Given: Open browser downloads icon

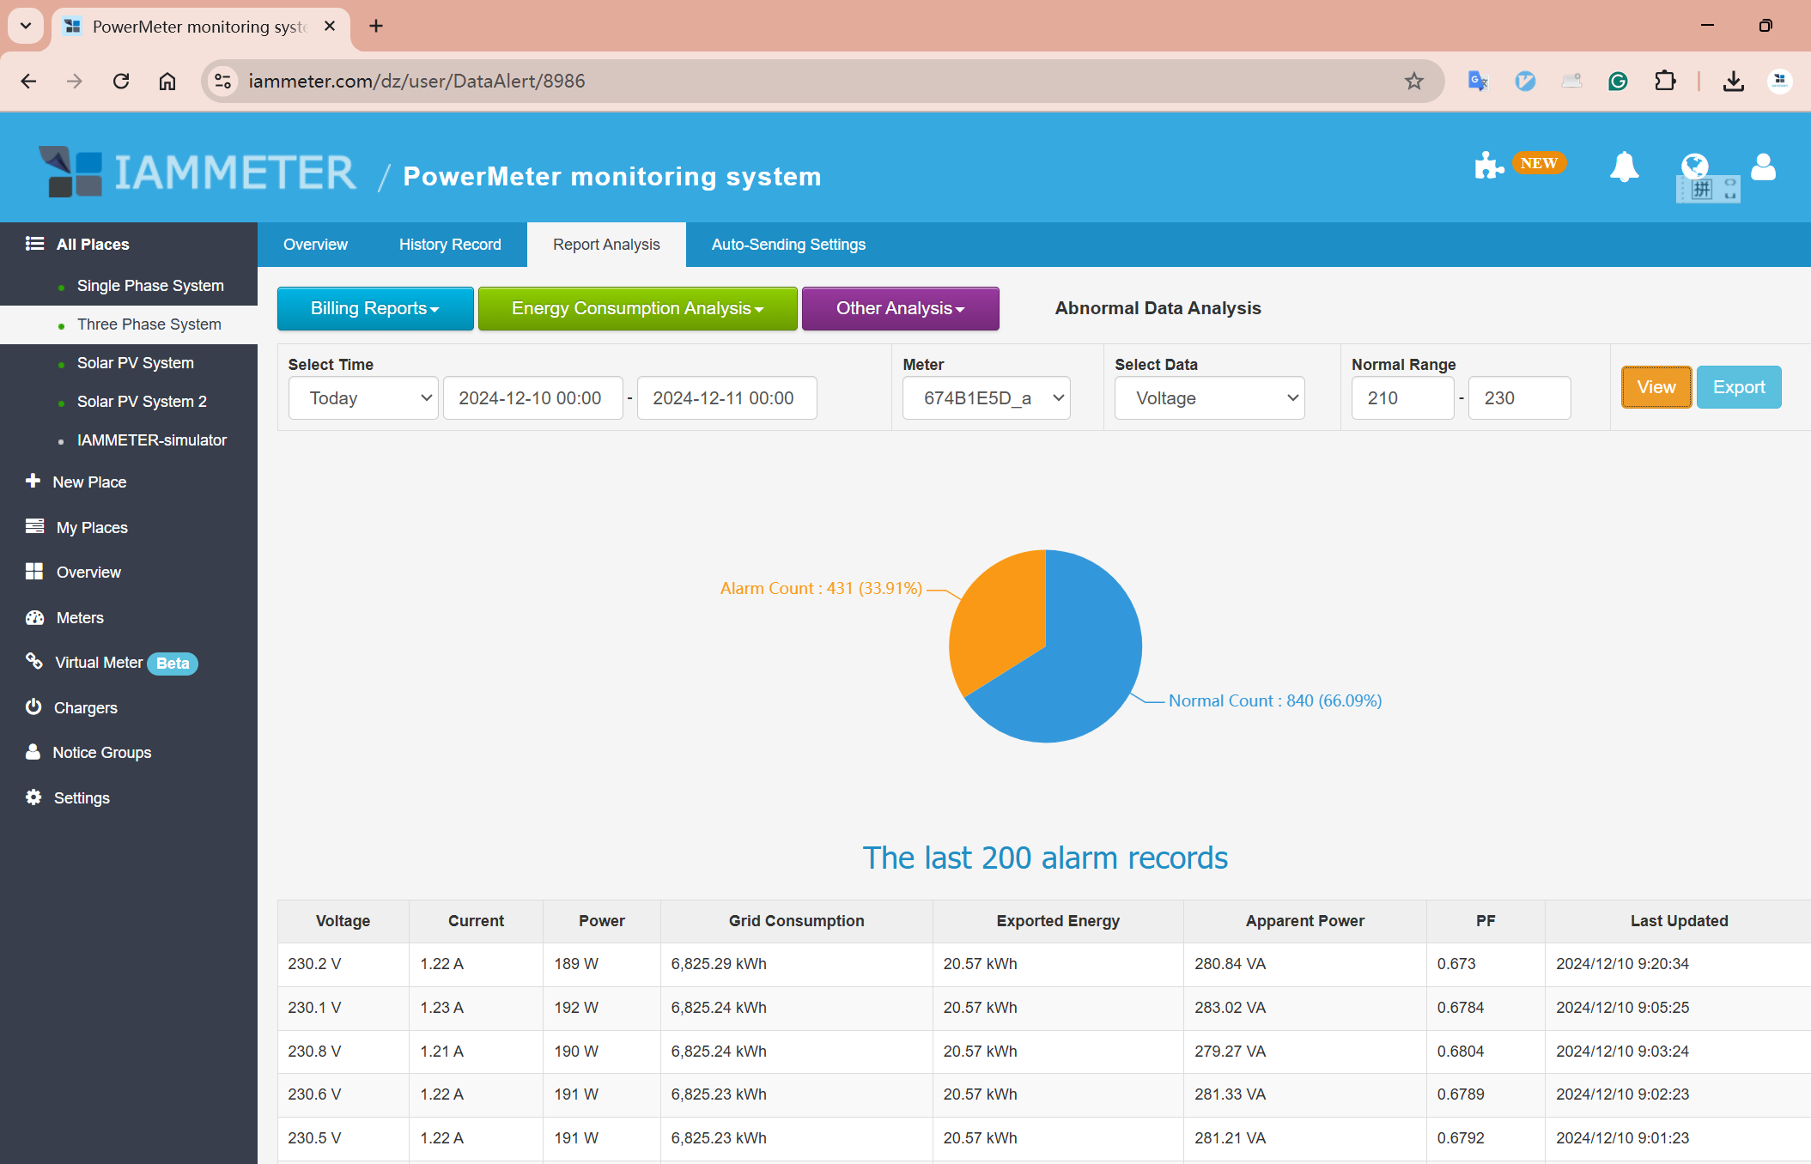Looking at the screenshot, I should [1734, 81].
